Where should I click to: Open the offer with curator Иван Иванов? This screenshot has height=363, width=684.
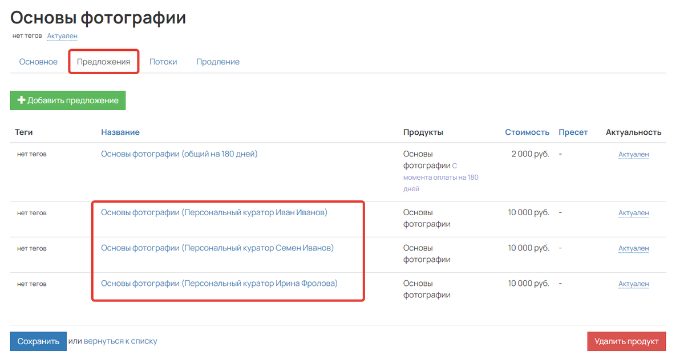(214, 212)
